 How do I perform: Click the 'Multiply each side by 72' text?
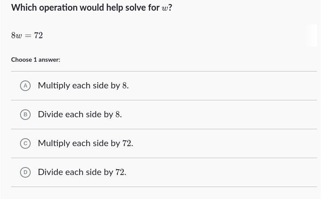point(85,143)
